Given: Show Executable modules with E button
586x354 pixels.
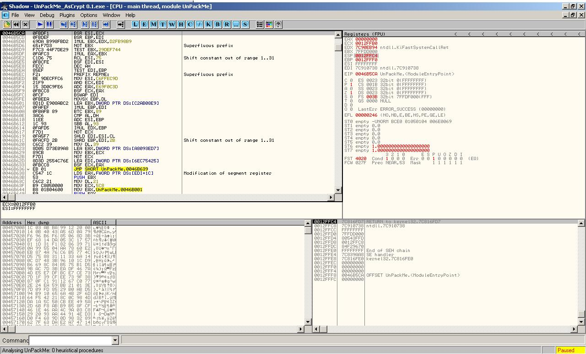Looking at the screenshot, I should [x=144, y=24].
